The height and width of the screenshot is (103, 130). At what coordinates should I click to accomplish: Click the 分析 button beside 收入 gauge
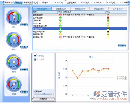point(24,24)
